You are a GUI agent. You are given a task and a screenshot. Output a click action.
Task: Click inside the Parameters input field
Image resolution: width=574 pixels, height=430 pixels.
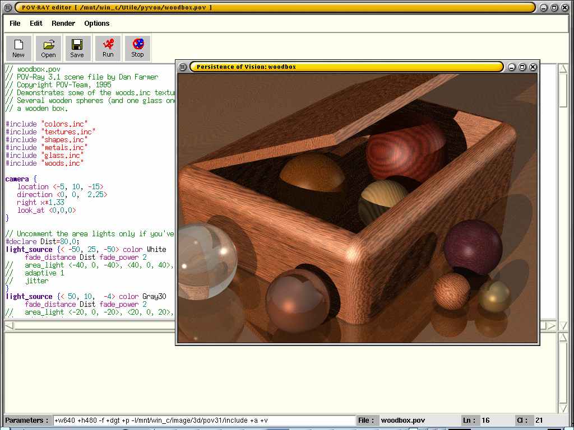click(x=204, y=420)
